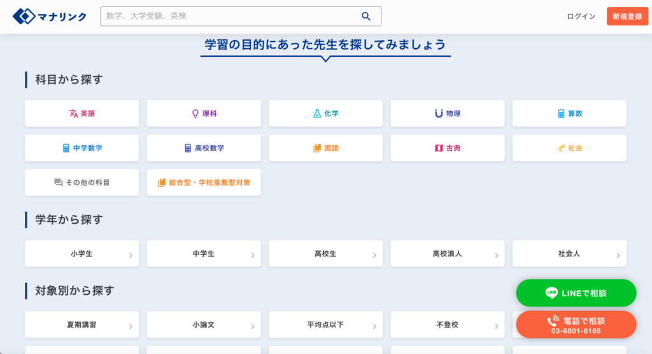Focus the search field for 数学、大学受験、英検
The height and width of the screenshot is (354, 652).
pyautogui.click(x=229, y=17)
